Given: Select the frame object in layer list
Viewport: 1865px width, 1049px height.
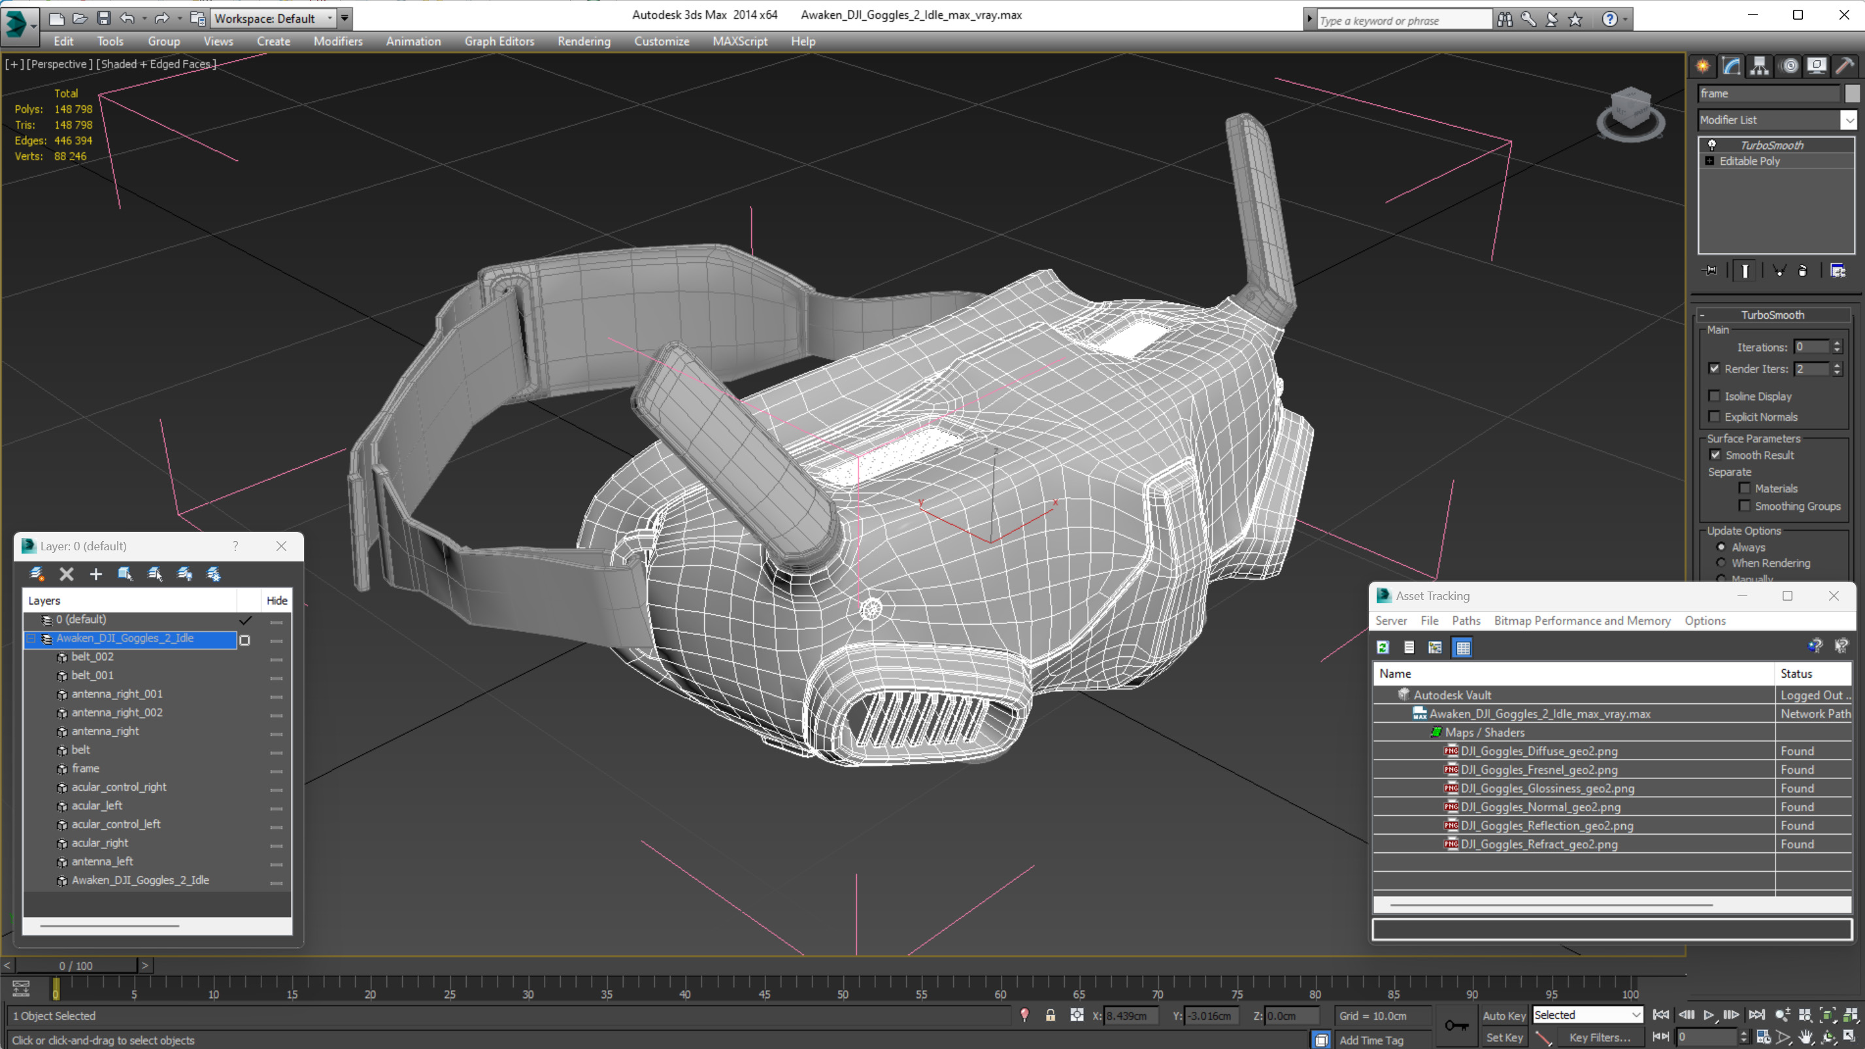Looking at the screenshot, I should pos(86,768).
